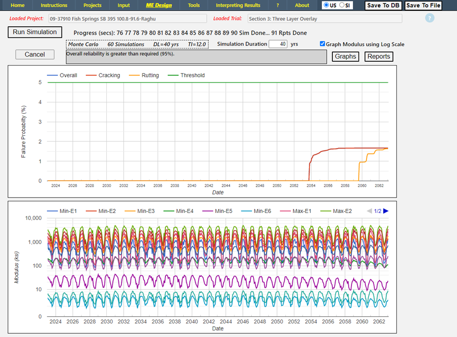Open the Reports view
Image resolution: width=457 pixels, height=337 pixels.
[379, 57]
